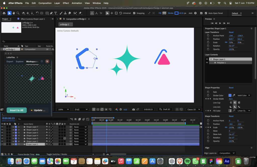Open the Animation menu
Viewport: 257px width, 167px height.
click(77, 3)
